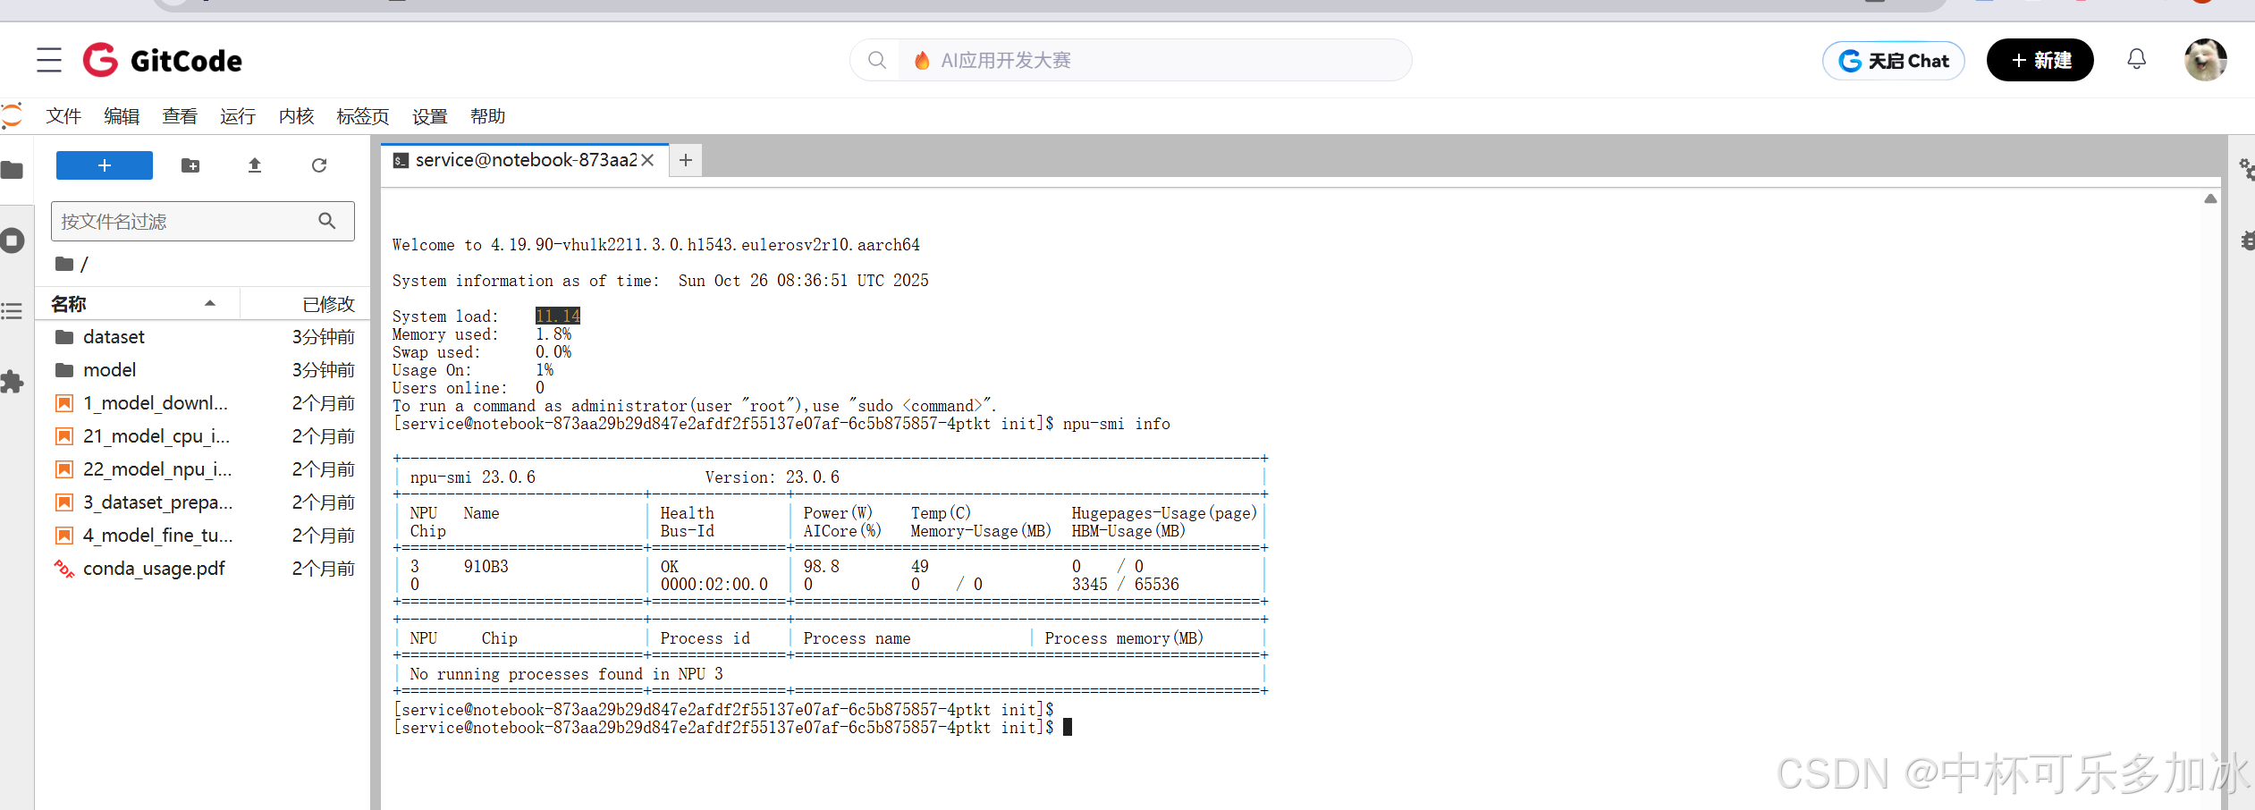This screenshot has width=2255, height=810.
Task: Click '3345 / 65536' HBM usage value
Action: click(1125, 585)
